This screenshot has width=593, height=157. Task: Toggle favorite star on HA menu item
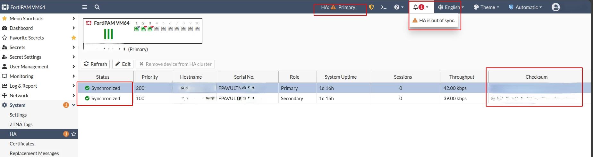pyautogui.click(x=74, y=134)
